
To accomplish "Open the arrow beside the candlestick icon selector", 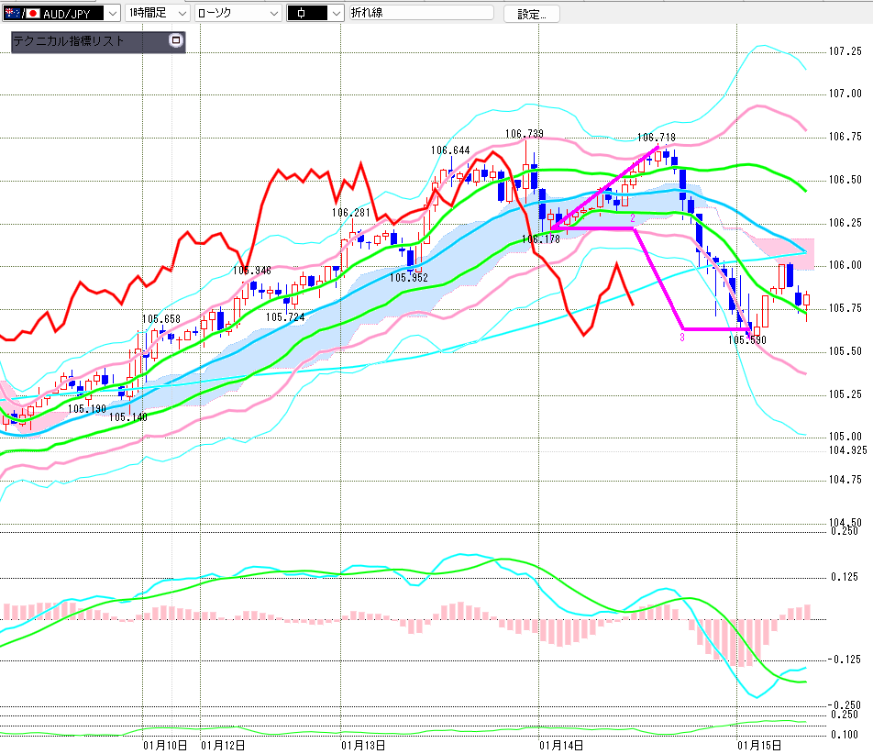I will [336, 14].
